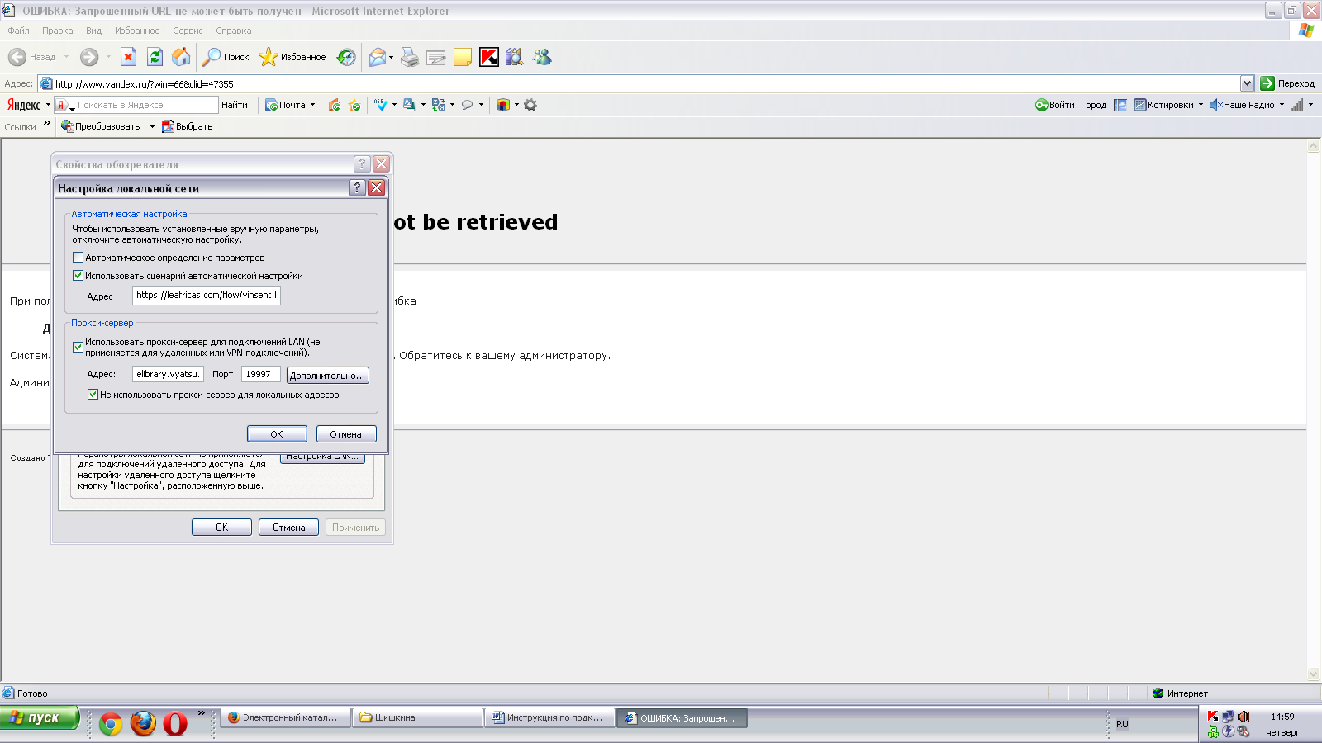Open the Research books icon in toolbar
The height and width of the screenshot is (743, 1322).
click(x=515, y=57)
